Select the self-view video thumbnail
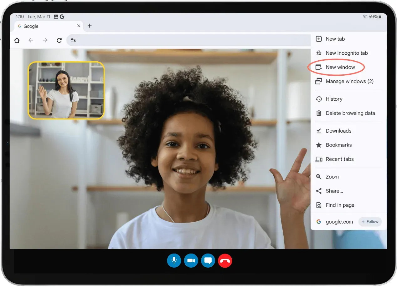Viewport: 397px width, 287px height. [x=66, y=90]
